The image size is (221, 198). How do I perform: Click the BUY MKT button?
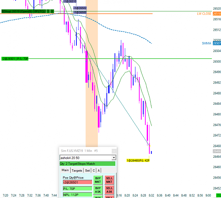coord(98,180)
